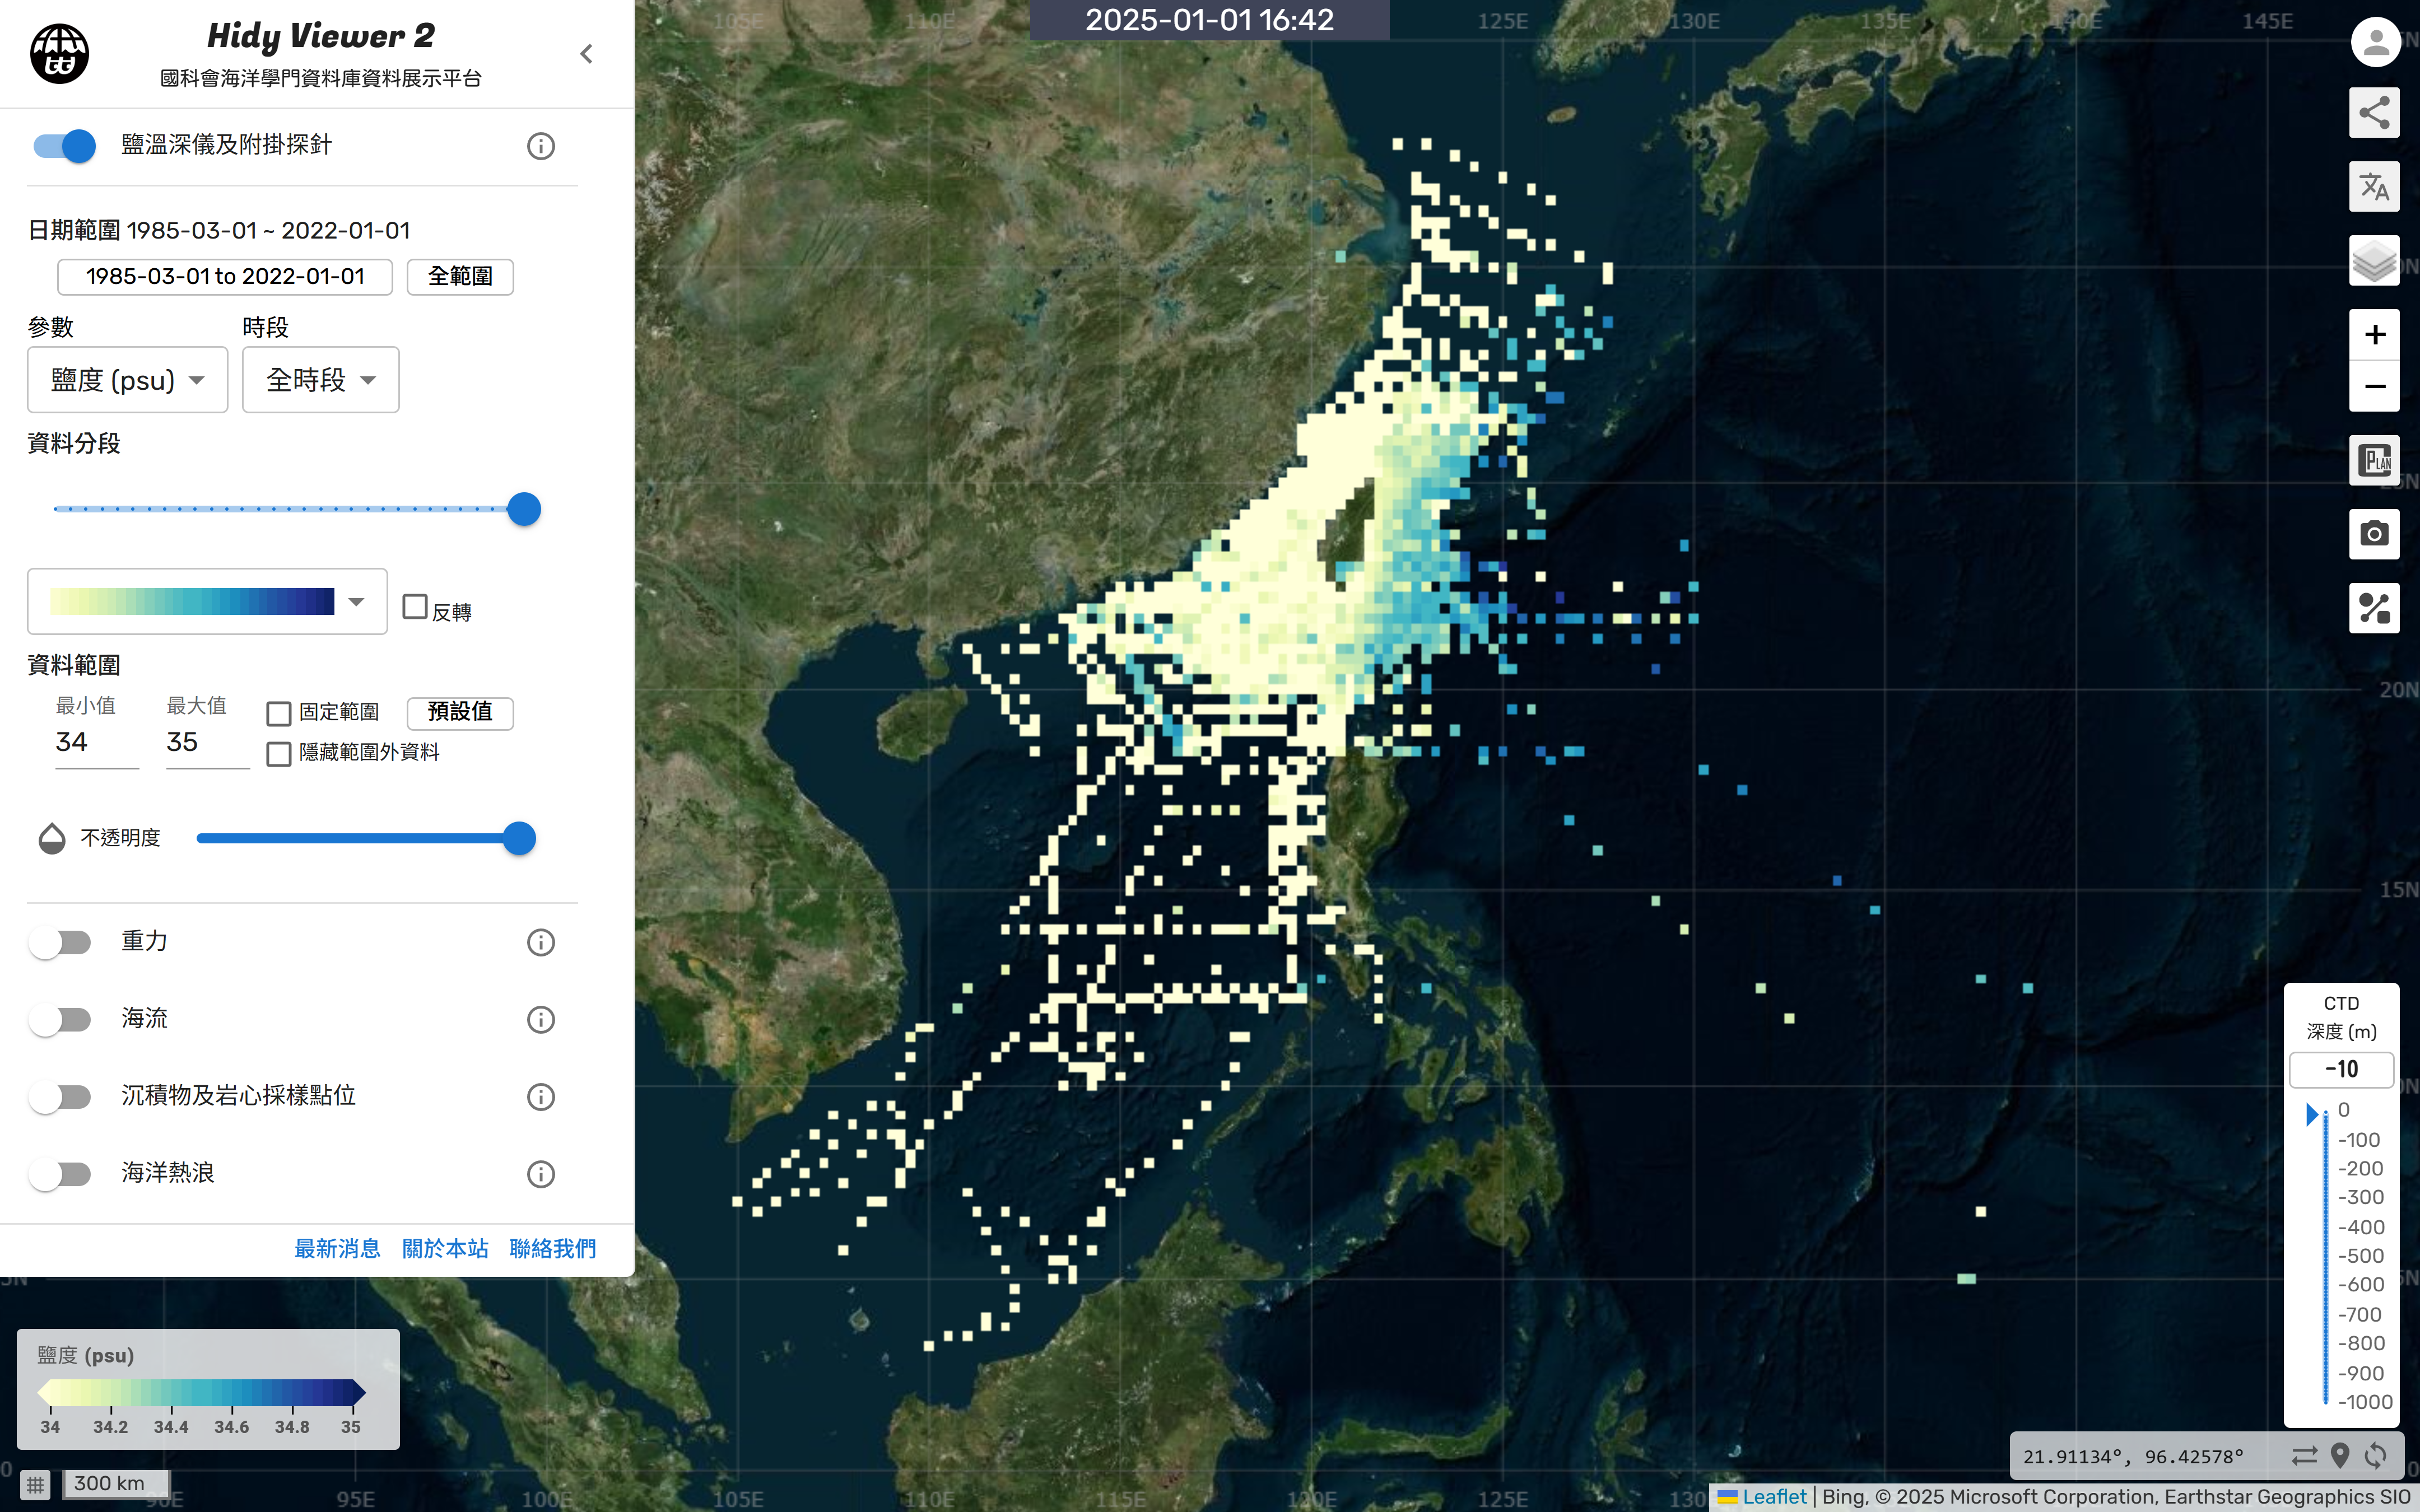This screenshot has width=2420, height=1512.
Task: Click the timestamp 2025-01-01 16:42
Action: pos(1209,20)
